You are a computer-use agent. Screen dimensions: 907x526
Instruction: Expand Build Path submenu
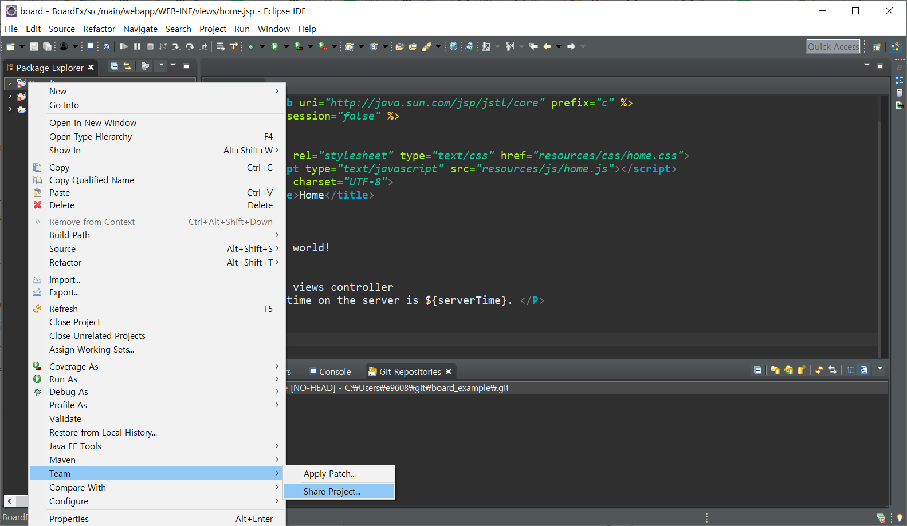tap(277, 235)
